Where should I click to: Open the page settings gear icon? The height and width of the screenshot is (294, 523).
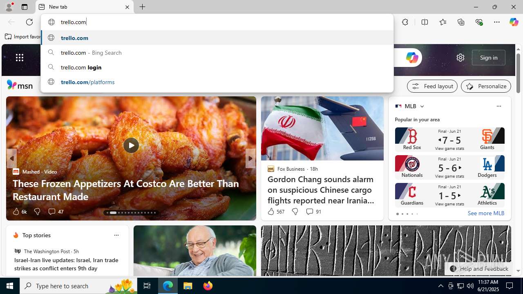coord(460,58)
